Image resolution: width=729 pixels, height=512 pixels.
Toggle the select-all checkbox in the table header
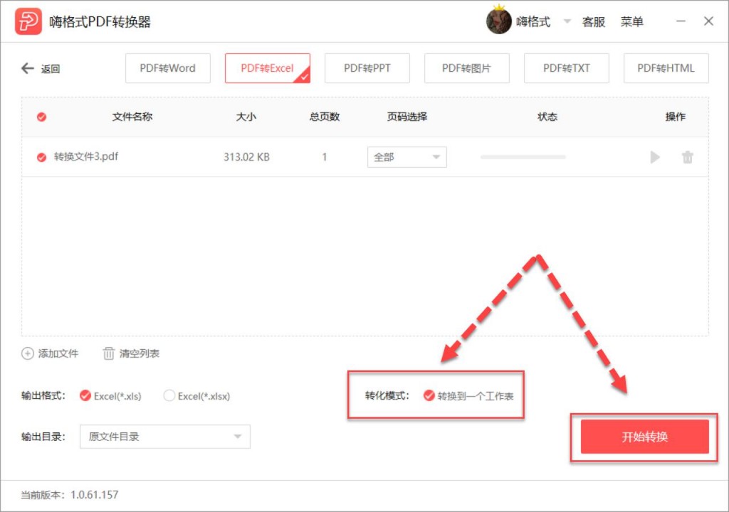pyautogui.click(x=41, y=117)
